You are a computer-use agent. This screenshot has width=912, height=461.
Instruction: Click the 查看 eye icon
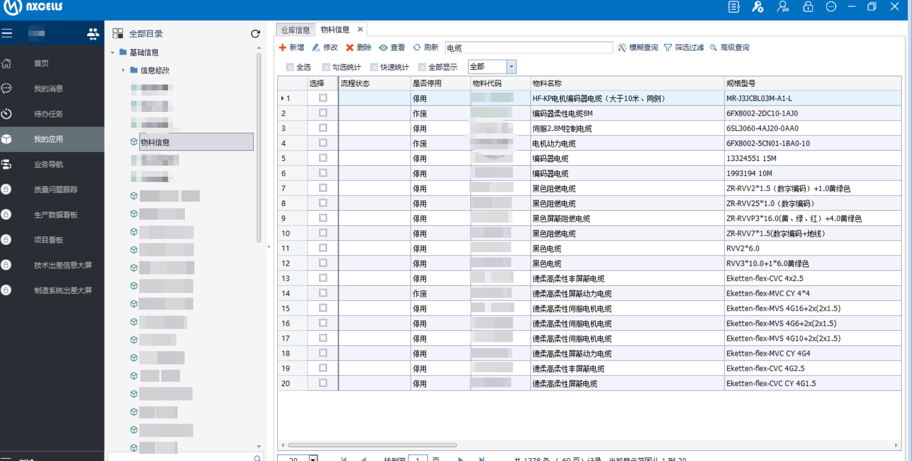coord(384,48)
